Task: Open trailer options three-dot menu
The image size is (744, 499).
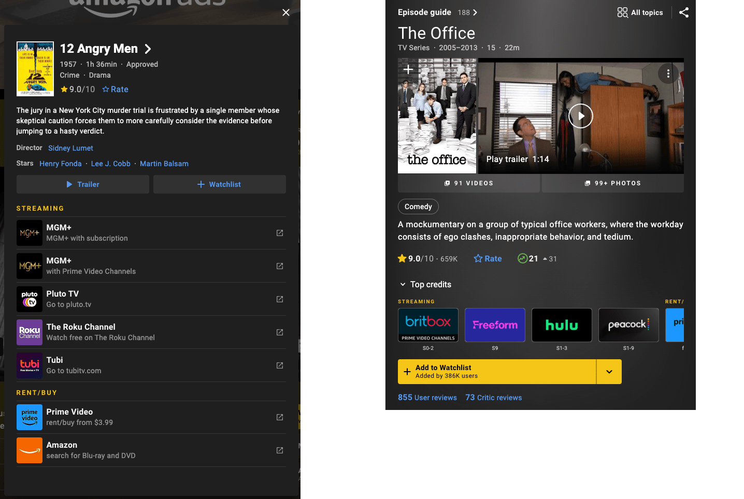Action: coord(668,74)
